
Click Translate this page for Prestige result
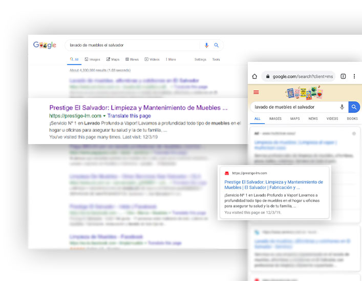tap(129, 115)
